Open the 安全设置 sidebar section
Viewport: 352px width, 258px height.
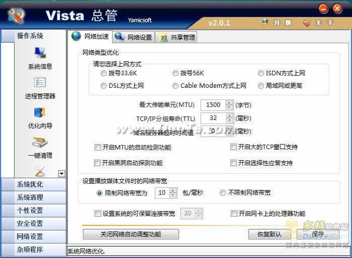(x=34, y=223)
